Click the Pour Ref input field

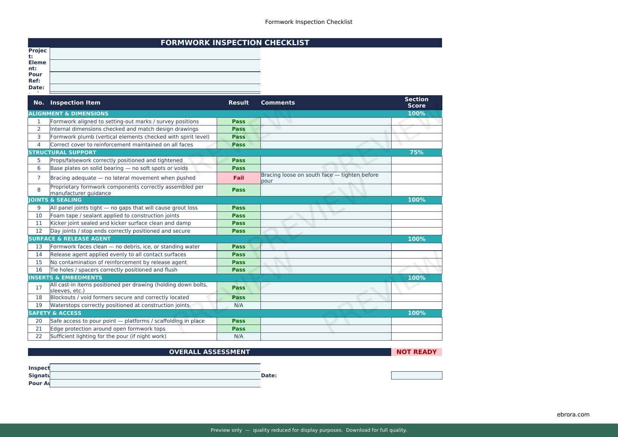[155, 78]
